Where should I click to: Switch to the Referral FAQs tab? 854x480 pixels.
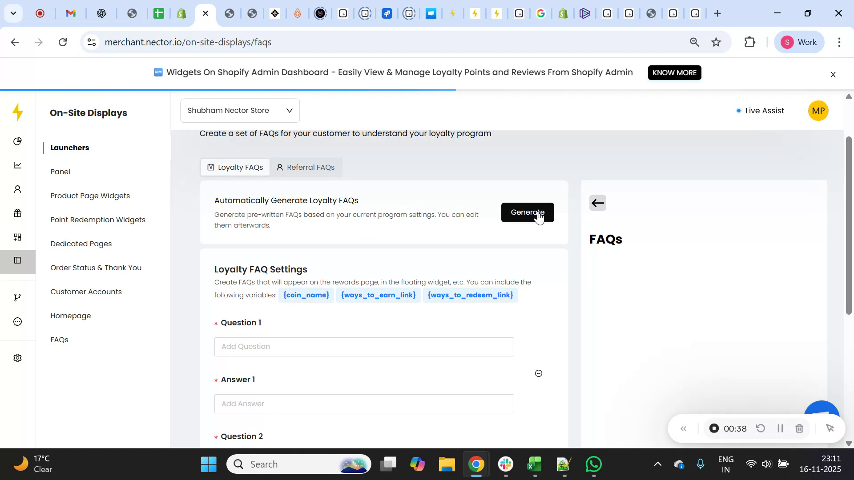click(x=306, y=167)
